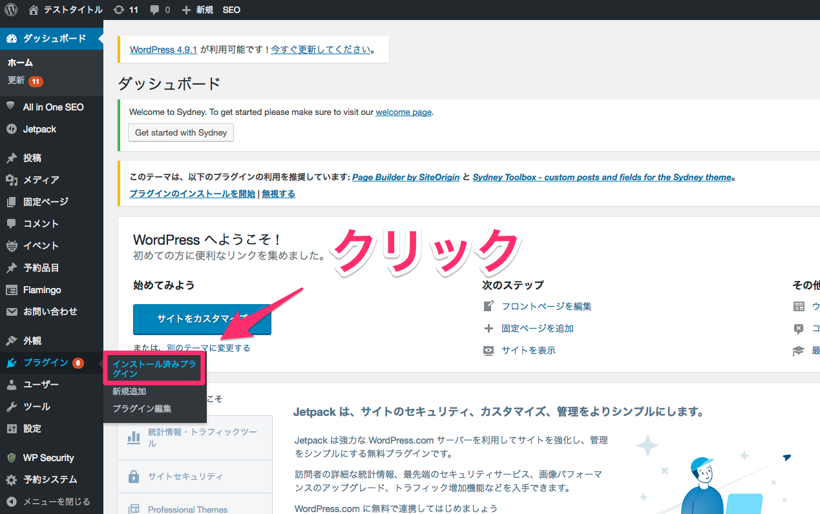820x514 pixels.
Task: Choose プラグイン編集 in plugins flyout
Action: click(x=142, y=409)
